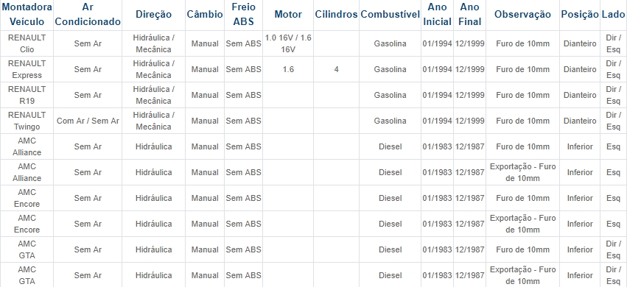
Task: Select the Com Ar / Sem Ar cell
Action: coord(88,121)
